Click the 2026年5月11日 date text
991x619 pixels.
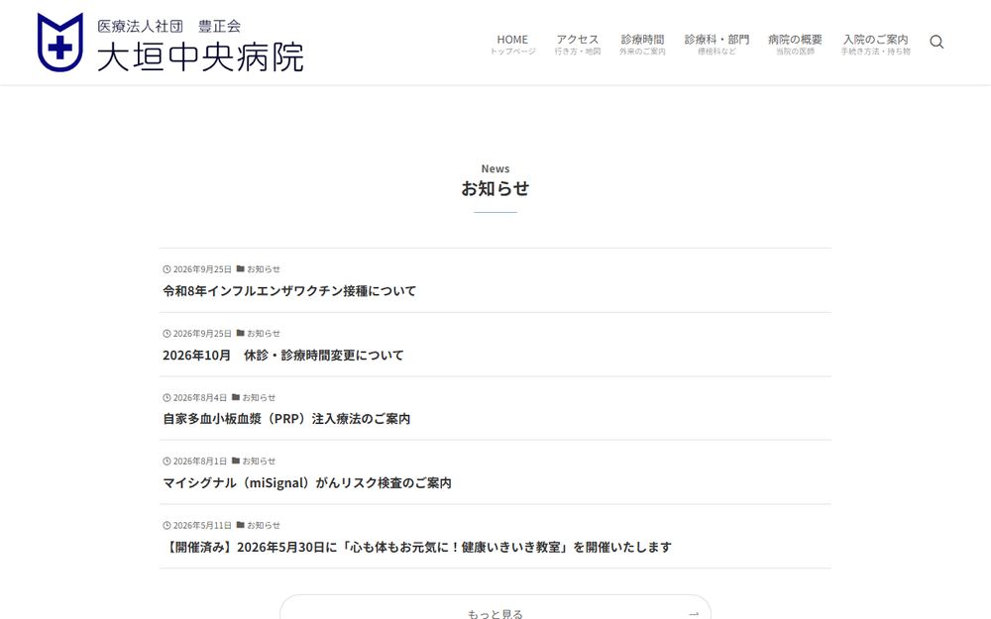click(x=202, y=526)
